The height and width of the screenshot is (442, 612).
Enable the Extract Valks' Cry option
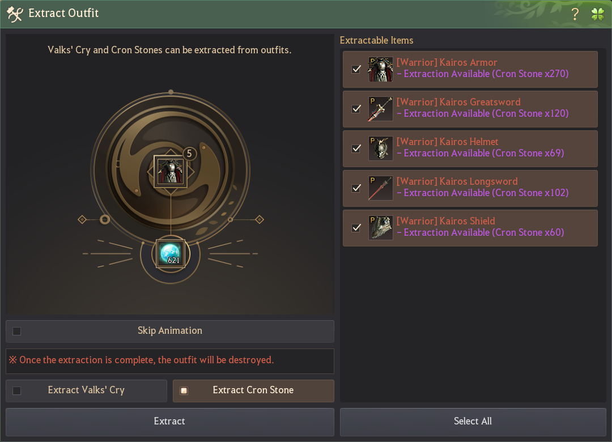tap(17, 391)
